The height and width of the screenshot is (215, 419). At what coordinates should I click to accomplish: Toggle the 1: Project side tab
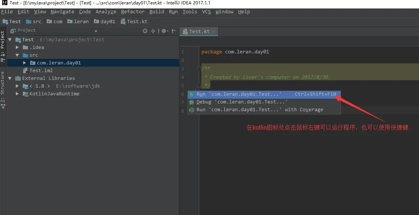click(x=3, y=46)
